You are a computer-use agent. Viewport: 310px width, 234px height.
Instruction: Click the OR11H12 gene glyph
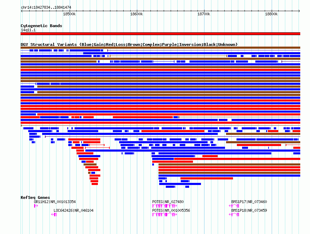click(x=36, y=206)
